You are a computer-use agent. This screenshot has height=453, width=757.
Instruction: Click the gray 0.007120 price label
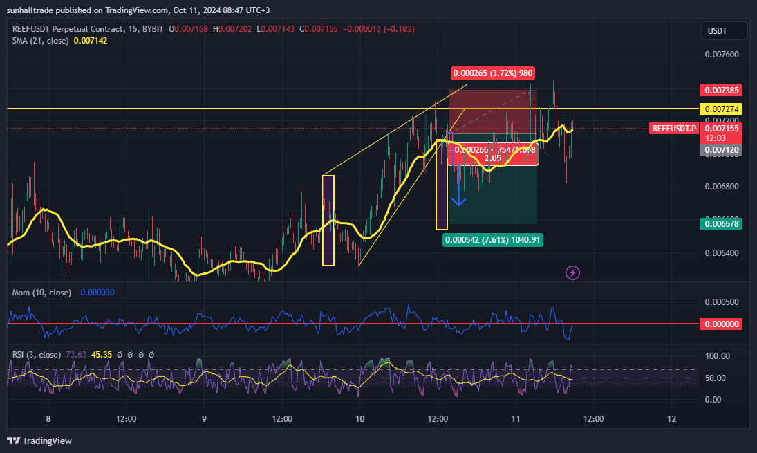point(721,149)
